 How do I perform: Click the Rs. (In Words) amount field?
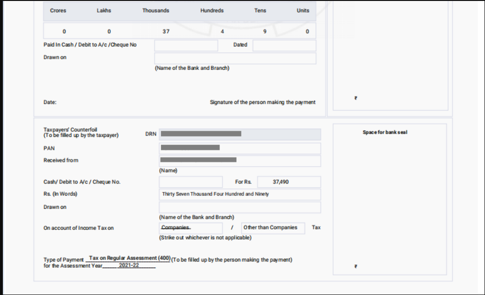pos(240,194)
